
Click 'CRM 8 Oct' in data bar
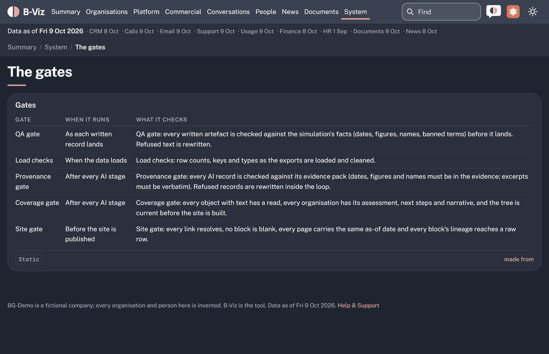pos(104,31)
